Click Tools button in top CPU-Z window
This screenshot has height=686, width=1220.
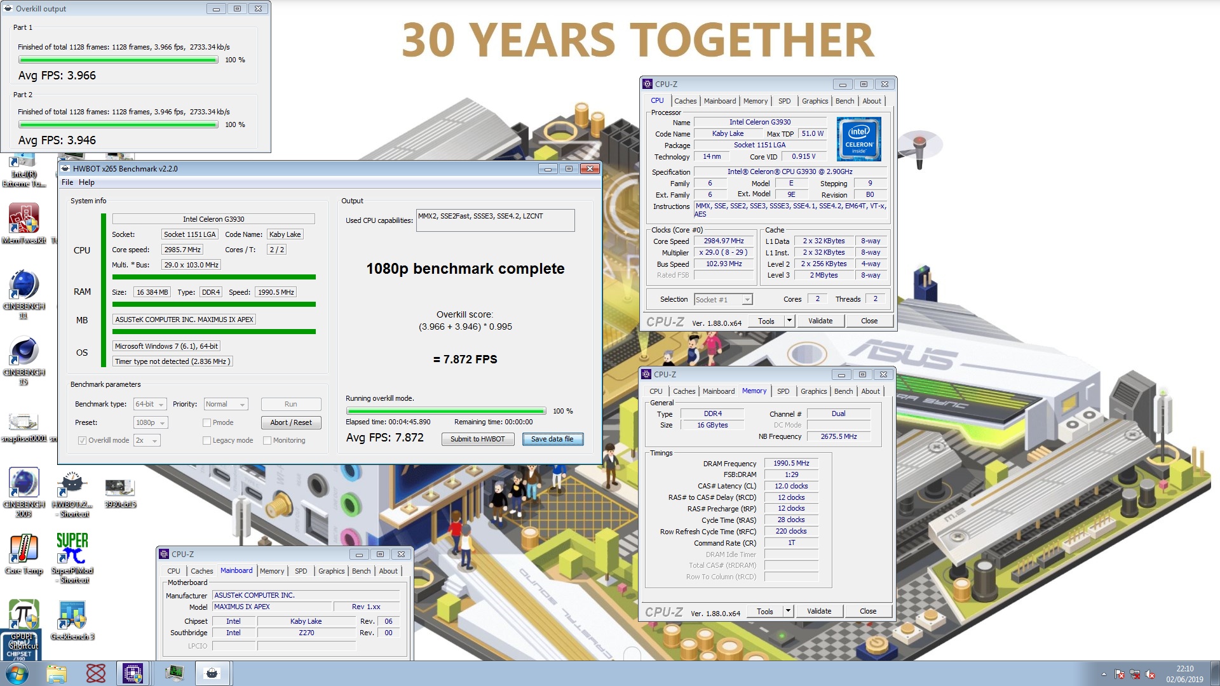766,321
